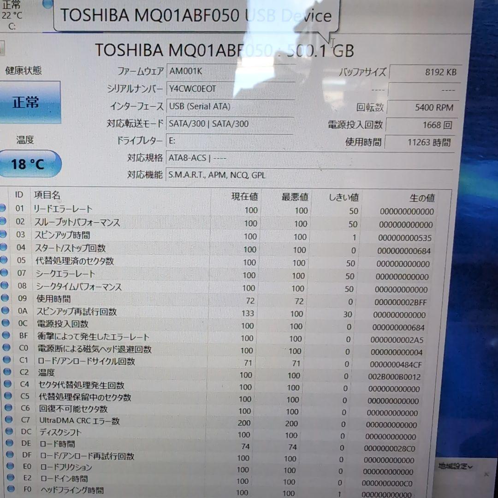Select the C: drive tab at top
Image resolution: width=498 pixels, height=498 pixels.
tap(12, 16)
